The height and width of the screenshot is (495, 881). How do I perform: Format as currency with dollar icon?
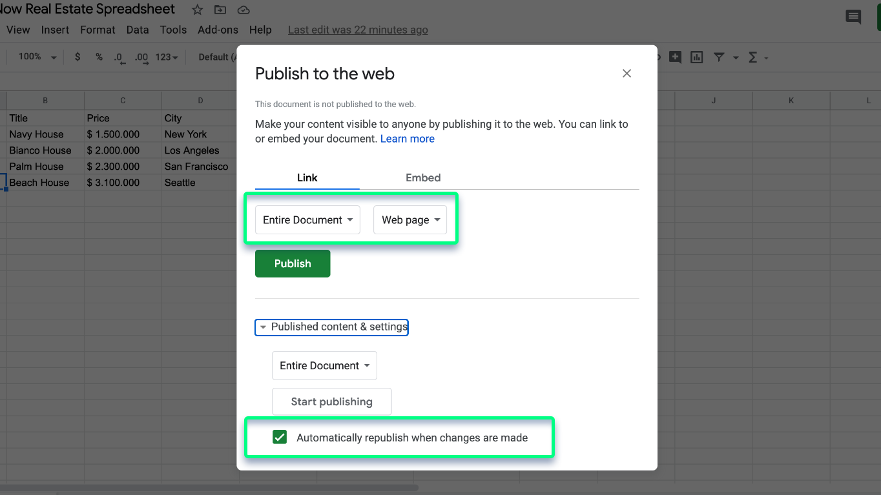pyautogui.click(x=78, y=57)
